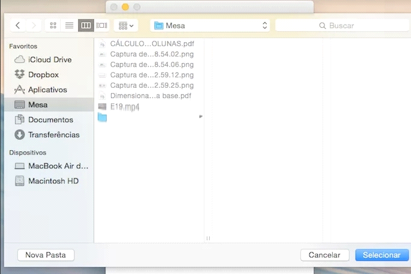Switch to icon grid view
Screen dimensions: 411x274
(53, 25)
